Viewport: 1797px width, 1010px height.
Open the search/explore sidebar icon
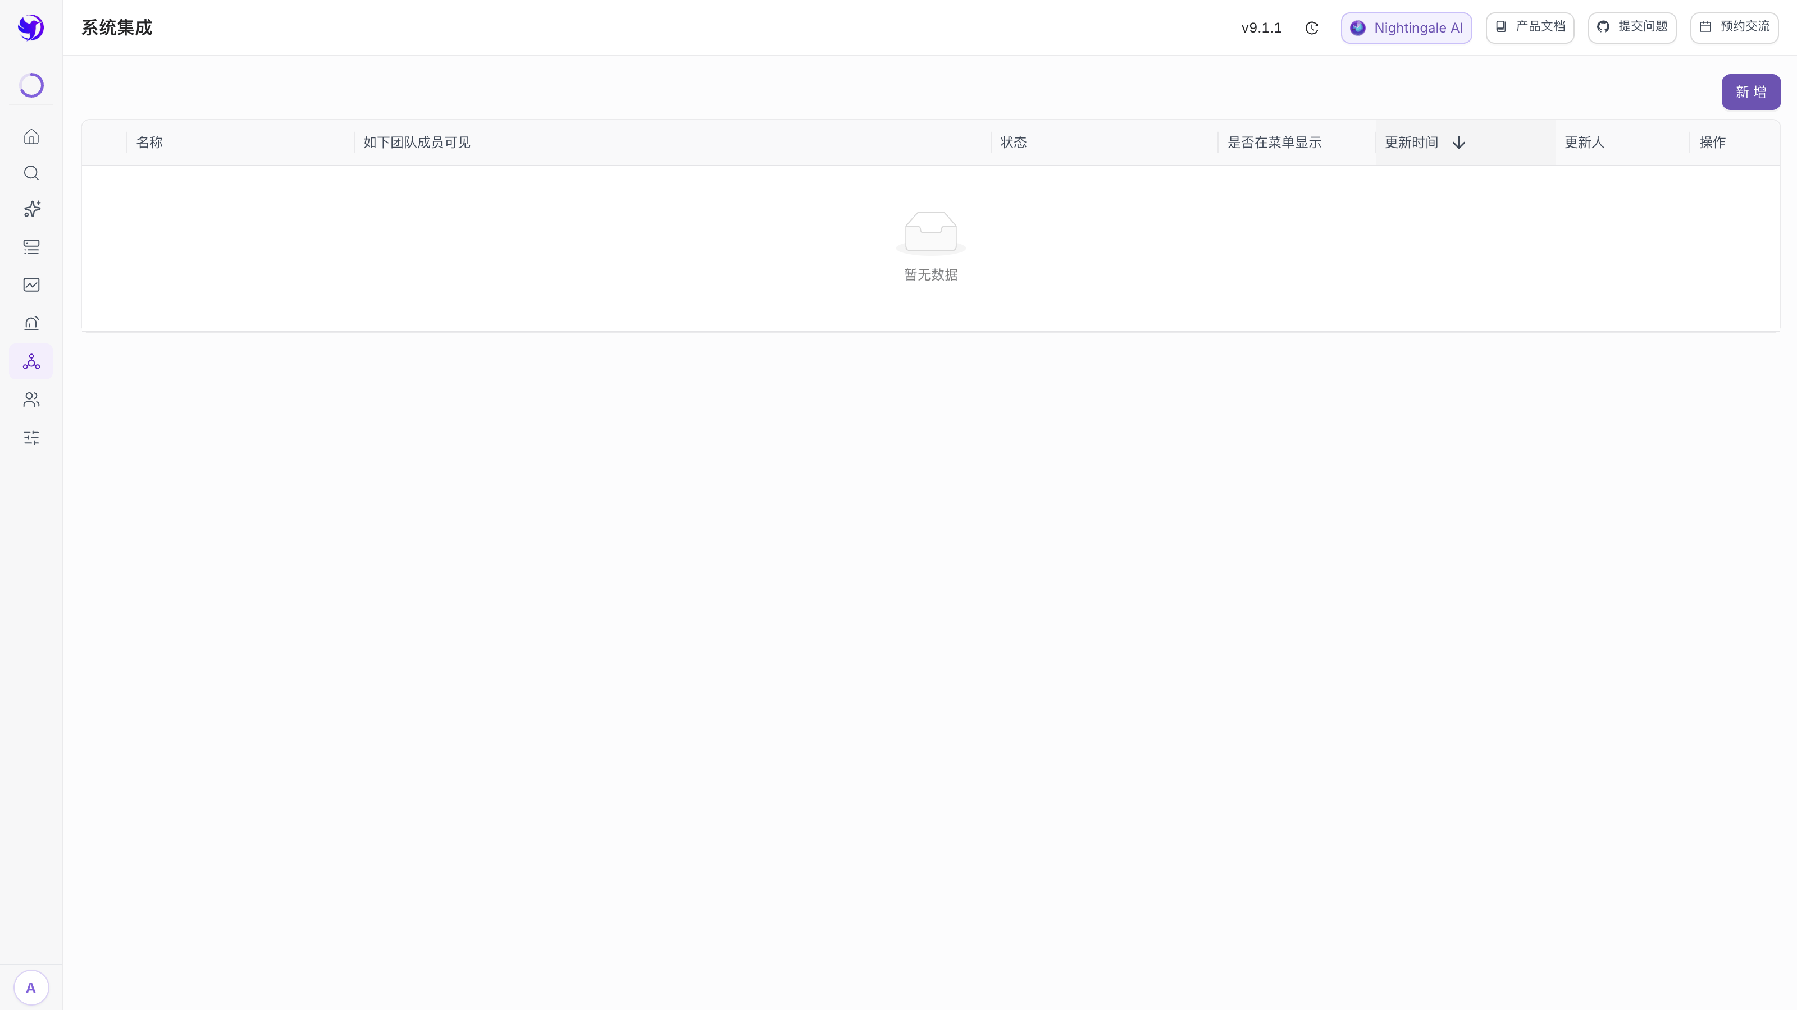coord(31,173)
